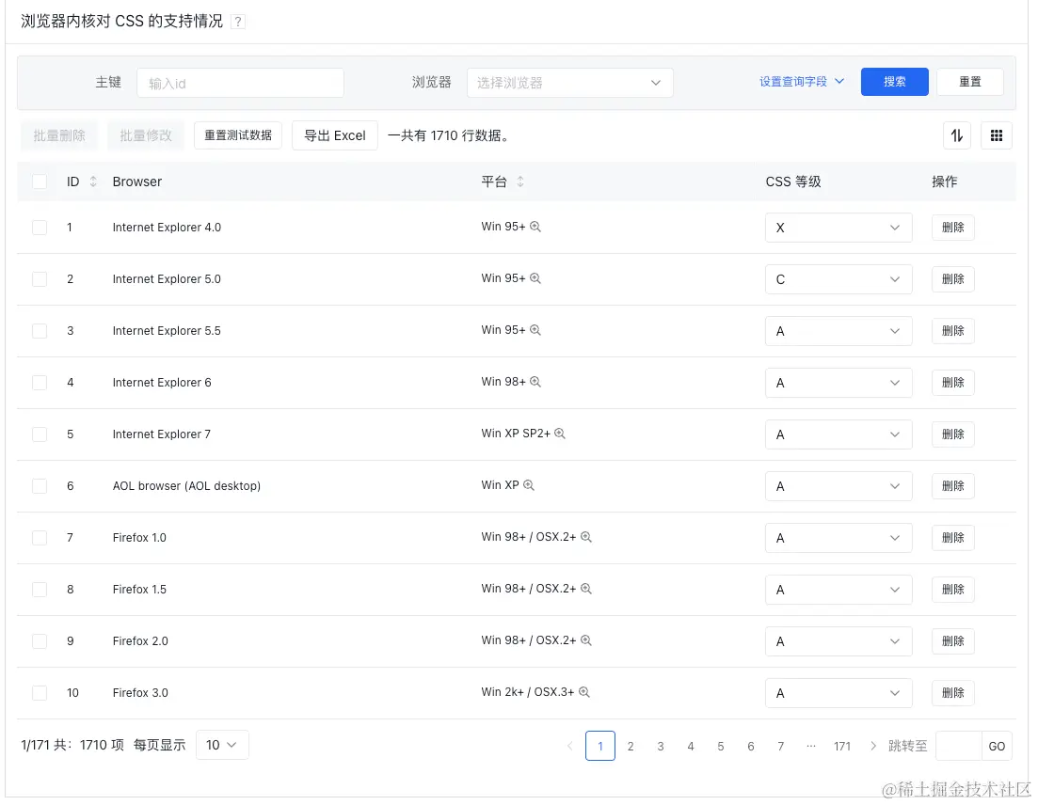
Task: Check the box for Internet Explorer 5.5 row
Action: point(40,330)
